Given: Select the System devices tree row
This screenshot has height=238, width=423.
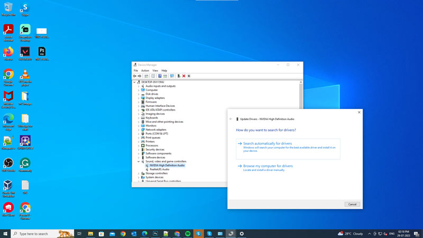Looking at the screenshot, I should pos(154,177).
